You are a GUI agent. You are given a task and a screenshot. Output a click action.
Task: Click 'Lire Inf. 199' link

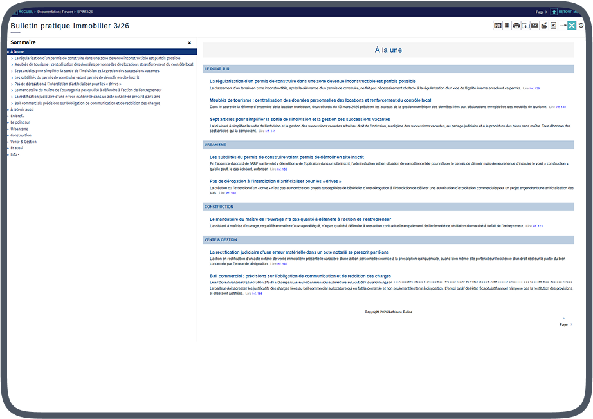(x=253, y=293)
